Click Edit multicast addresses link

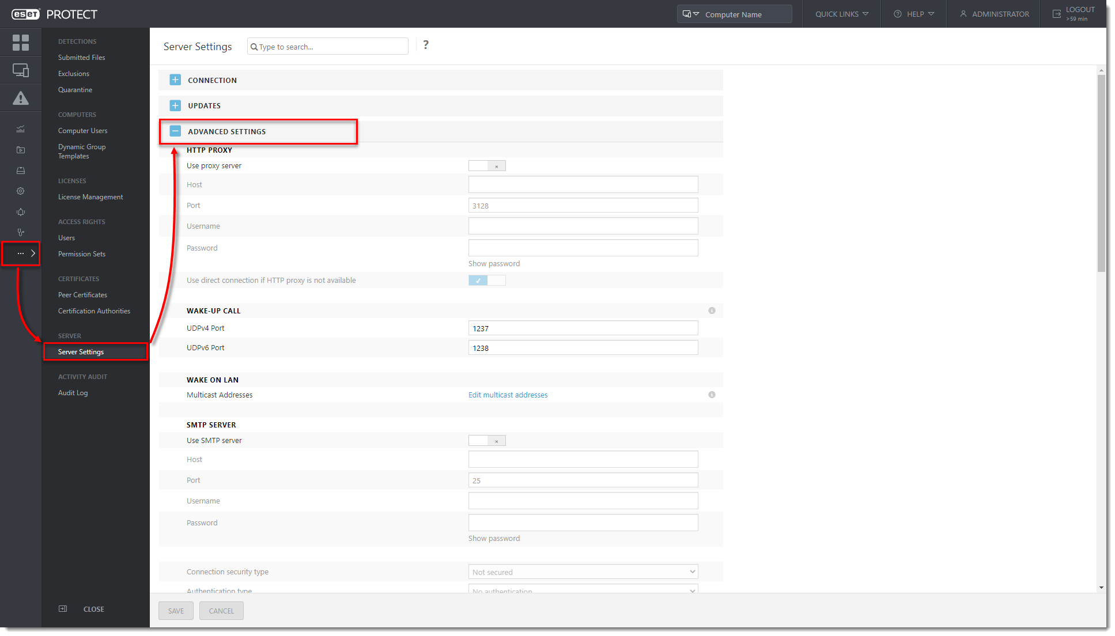[x=508, y=395]
